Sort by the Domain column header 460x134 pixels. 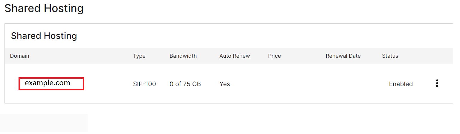click(20, 56)
